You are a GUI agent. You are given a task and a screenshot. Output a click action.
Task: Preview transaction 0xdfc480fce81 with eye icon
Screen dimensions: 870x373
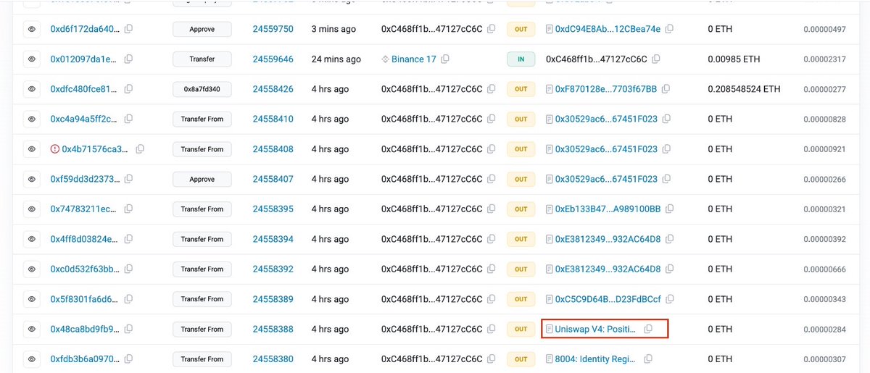[32, 89]
